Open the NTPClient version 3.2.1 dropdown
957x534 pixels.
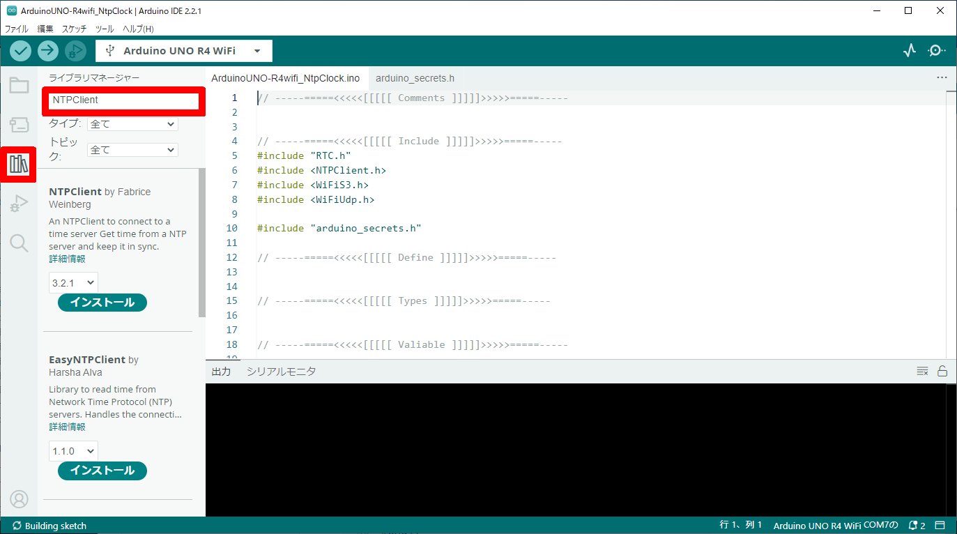(73, 283)
